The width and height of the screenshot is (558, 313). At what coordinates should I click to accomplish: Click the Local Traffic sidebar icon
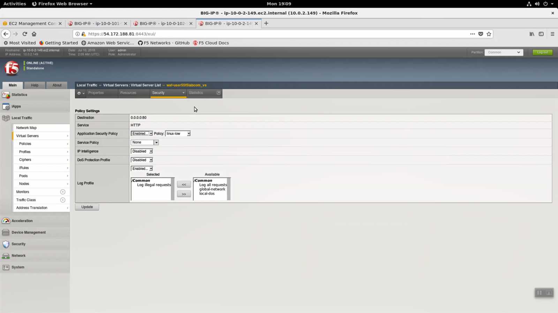6,118
